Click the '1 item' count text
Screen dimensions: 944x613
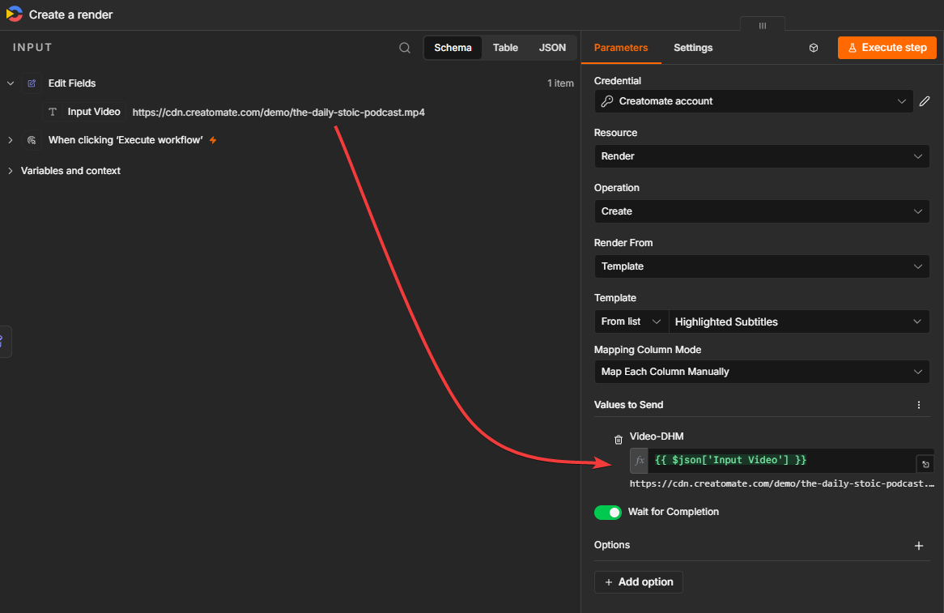click(x=560, y=83)
